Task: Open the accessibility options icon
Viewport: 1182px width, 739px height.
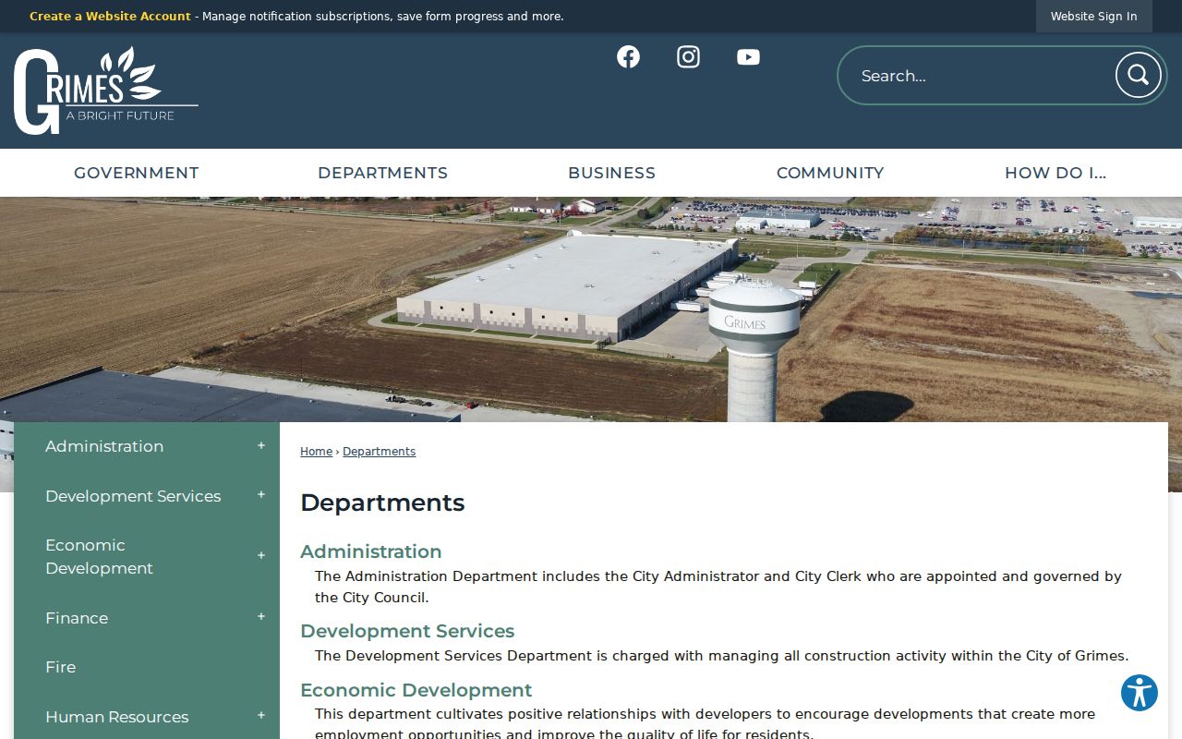Action: [1140, 693]
